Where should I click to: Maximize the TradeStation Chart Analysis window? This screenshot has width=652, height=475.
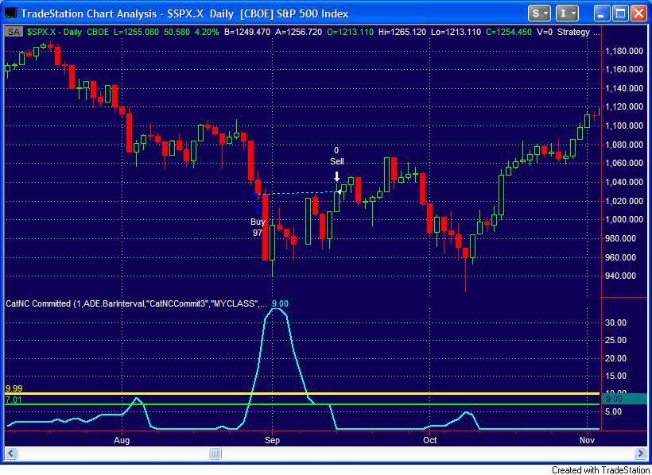point(621,14)
